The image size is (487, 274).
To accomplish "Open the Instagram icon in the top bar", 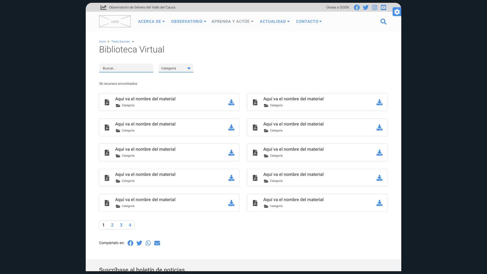I will click(x=374, y=7).
